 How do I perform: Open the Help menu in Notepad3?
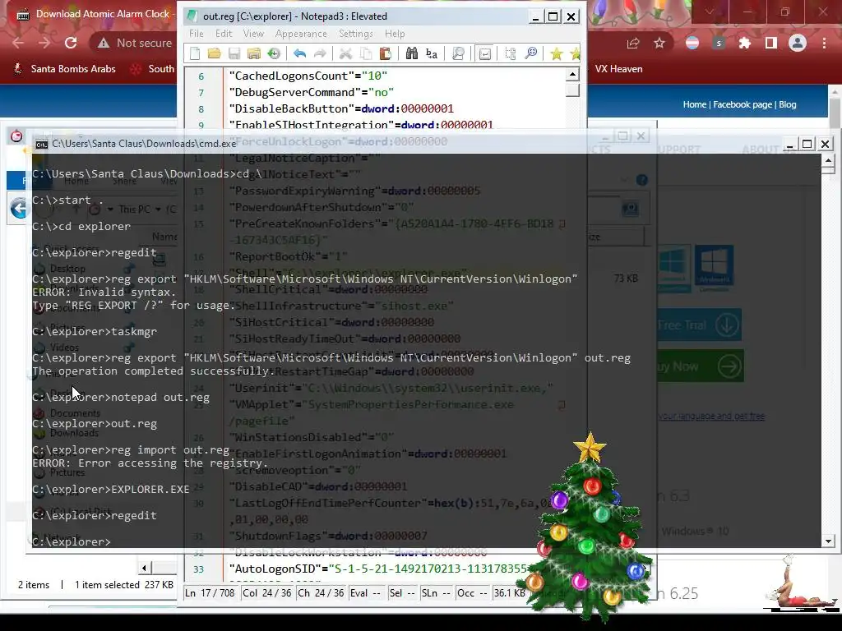pyautogui.click(x=395, y=33)
